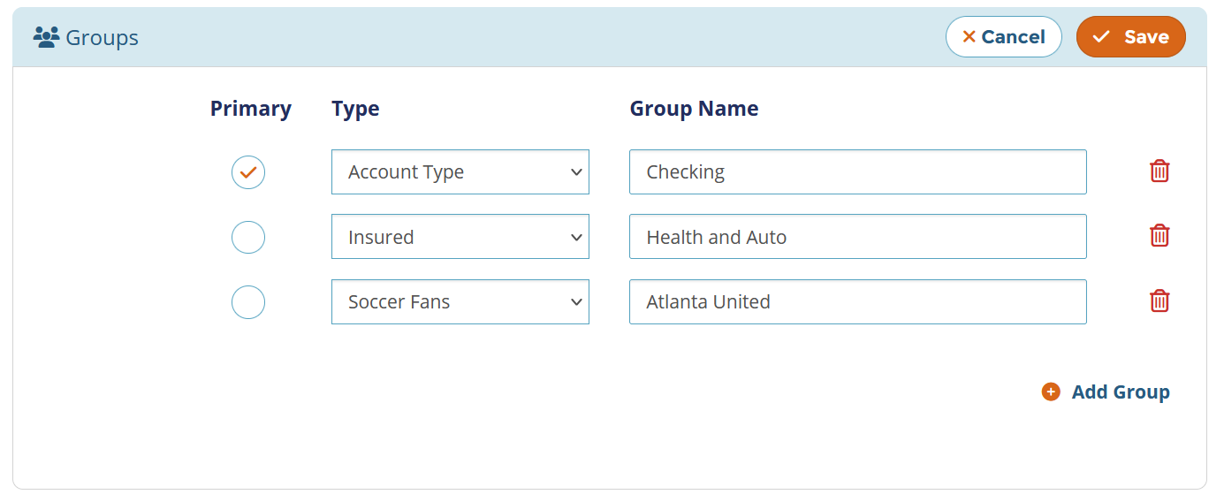
Task: Click the Primary column header
Action: pyautogui.click(x=250, y=109)
